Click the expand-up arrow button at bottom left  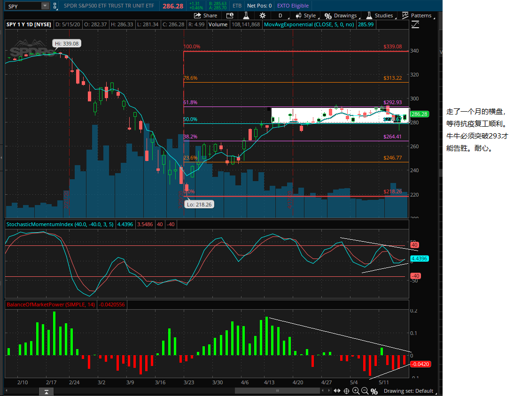(x=46, y=392)
